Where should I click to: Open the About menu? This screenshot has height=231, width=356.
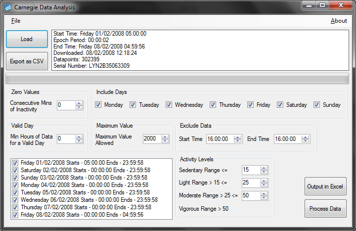coord(339,21)
